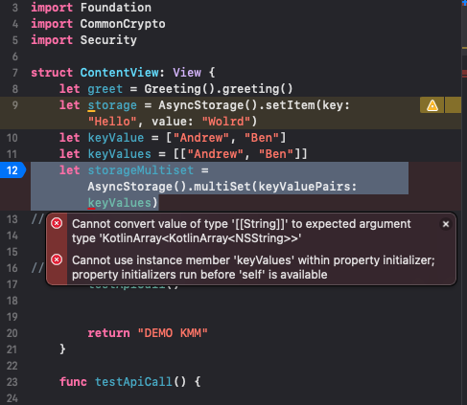Screen dimensions: 467x405
Task: Click the 'return' keyword on line 20
Action: (108, 333)
